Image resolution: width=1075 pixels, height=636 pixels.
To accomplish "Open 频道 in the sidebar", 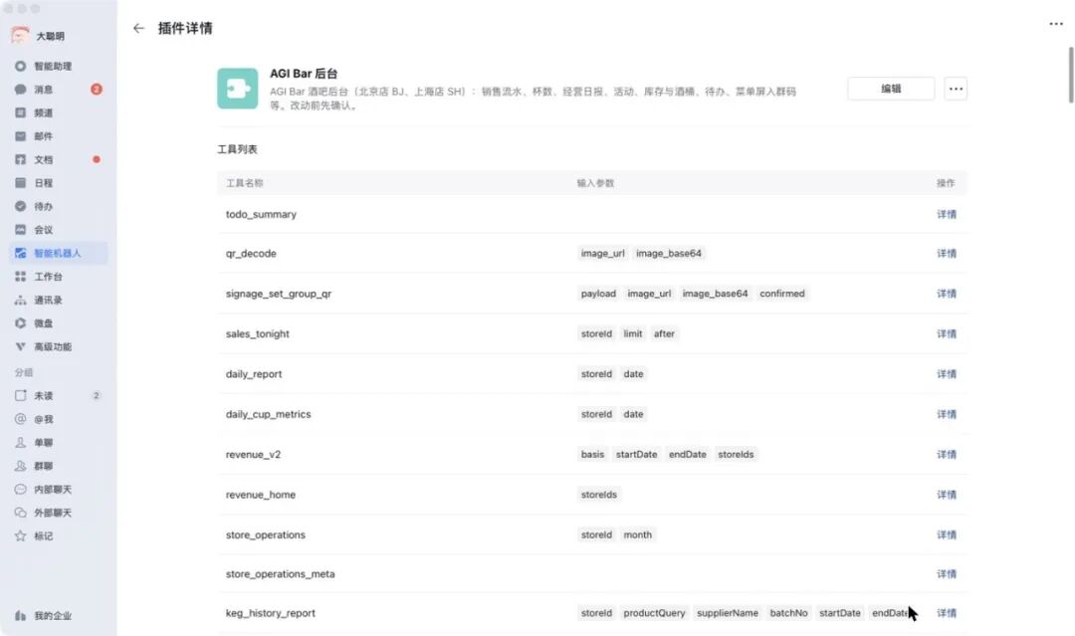I will click(59, 112).
